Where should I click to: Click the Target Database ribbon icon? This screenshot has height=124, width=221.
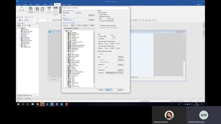(x=49, y=10)
